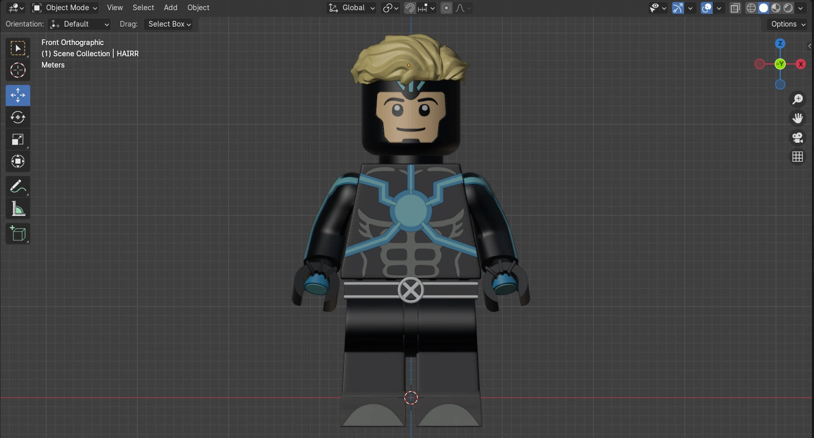Image resolution: width=814 pixels, height=438 pixels.
Task: Expand the sidebar with the arrow tab
Action: 810,46
